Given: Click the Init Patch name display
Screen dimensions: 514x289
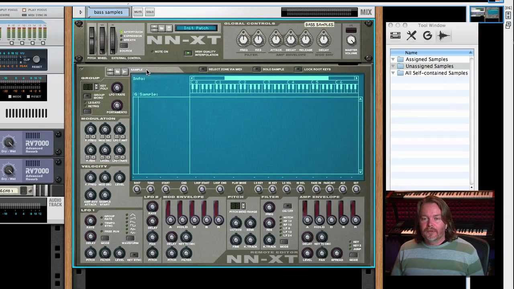Looking at the screenshot, I should [196, 28].
